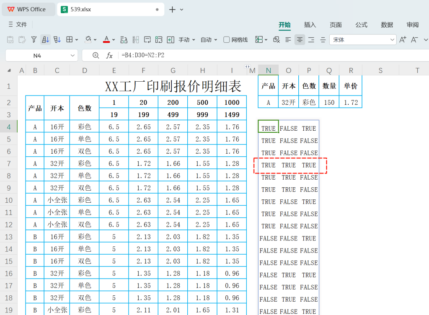429x315 pixels.
Task: Click the paste-as-values clipboard icon
Action: point(10,40)
